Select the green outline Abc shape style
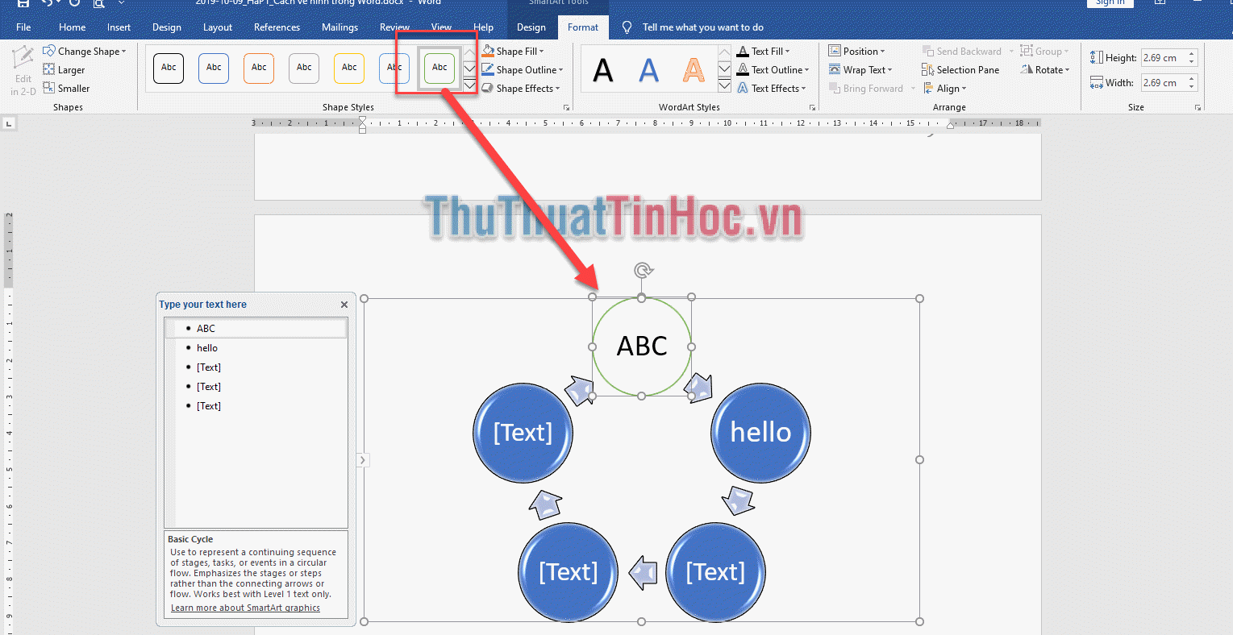Screen dimensions: 1233x635 click(439, 68)
